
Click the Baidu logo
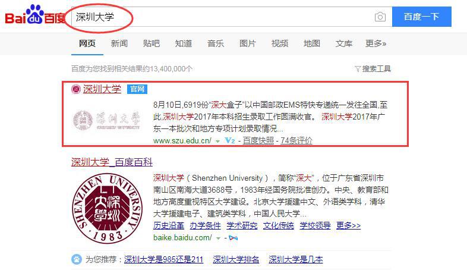tap(34, 16)
